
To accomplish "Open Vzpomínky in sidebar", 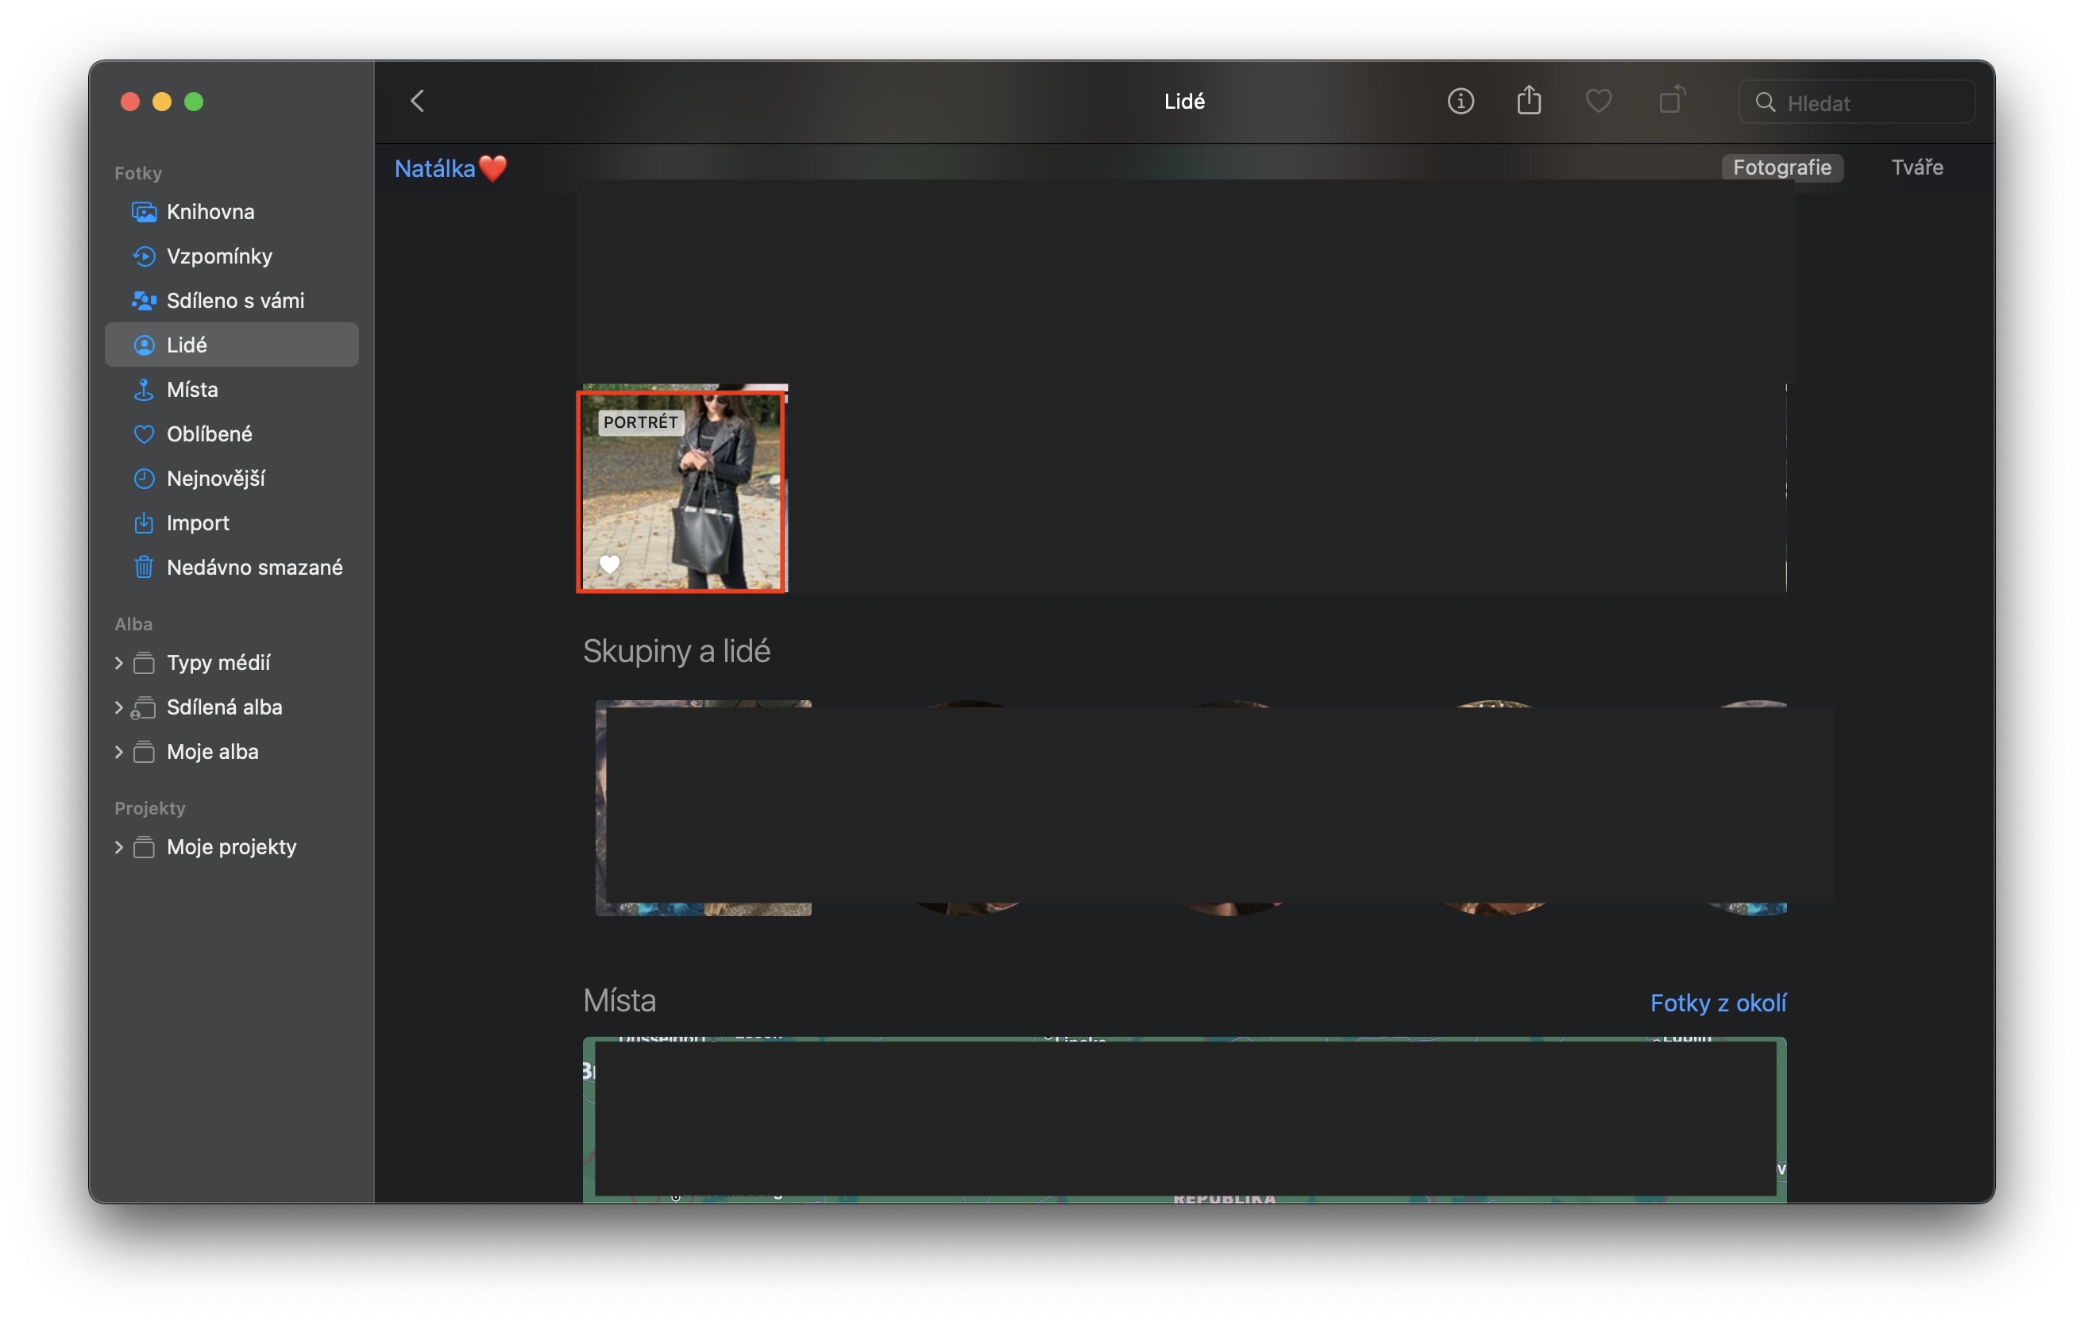I will tap(219, 256).
